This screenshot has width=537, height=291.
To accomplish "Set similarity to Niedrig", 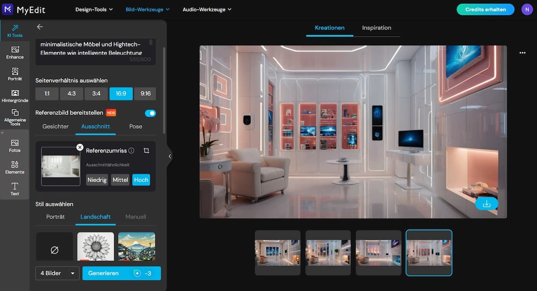I will coord(97,180).
